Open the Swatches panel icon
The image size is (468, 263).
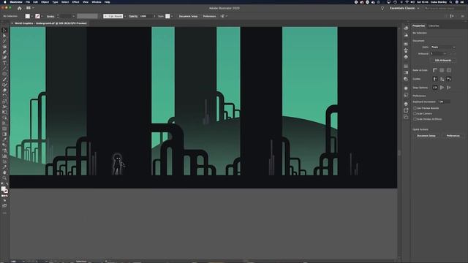[406, 44]
